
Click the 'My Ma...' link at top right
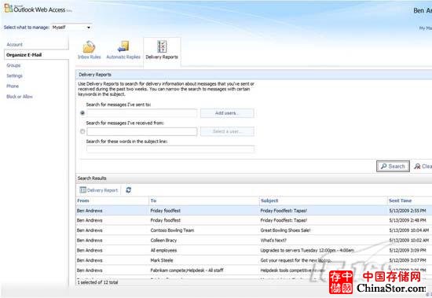point(426,28)
